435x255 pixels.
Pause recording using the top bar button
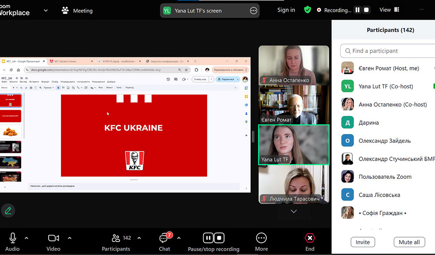(358, 10)
